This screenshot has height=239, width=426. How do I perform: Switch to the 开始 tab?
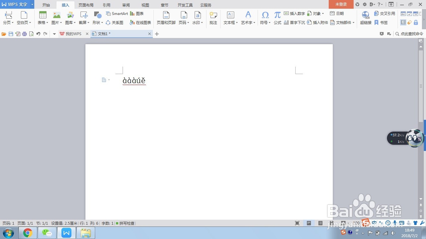(46, 5)
